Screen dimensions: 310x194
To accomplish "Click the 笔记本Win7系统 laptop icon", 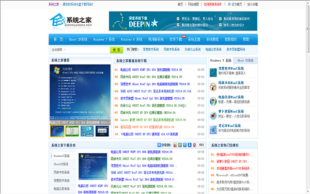I will (213, 130).
